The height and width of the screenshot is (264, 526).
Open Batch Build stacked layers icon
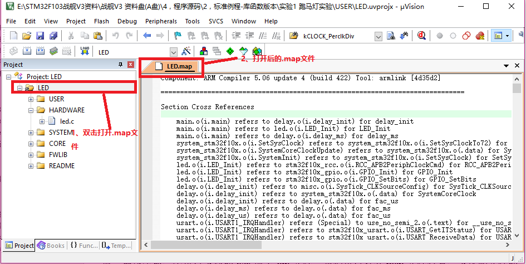[x=53, y=51]
